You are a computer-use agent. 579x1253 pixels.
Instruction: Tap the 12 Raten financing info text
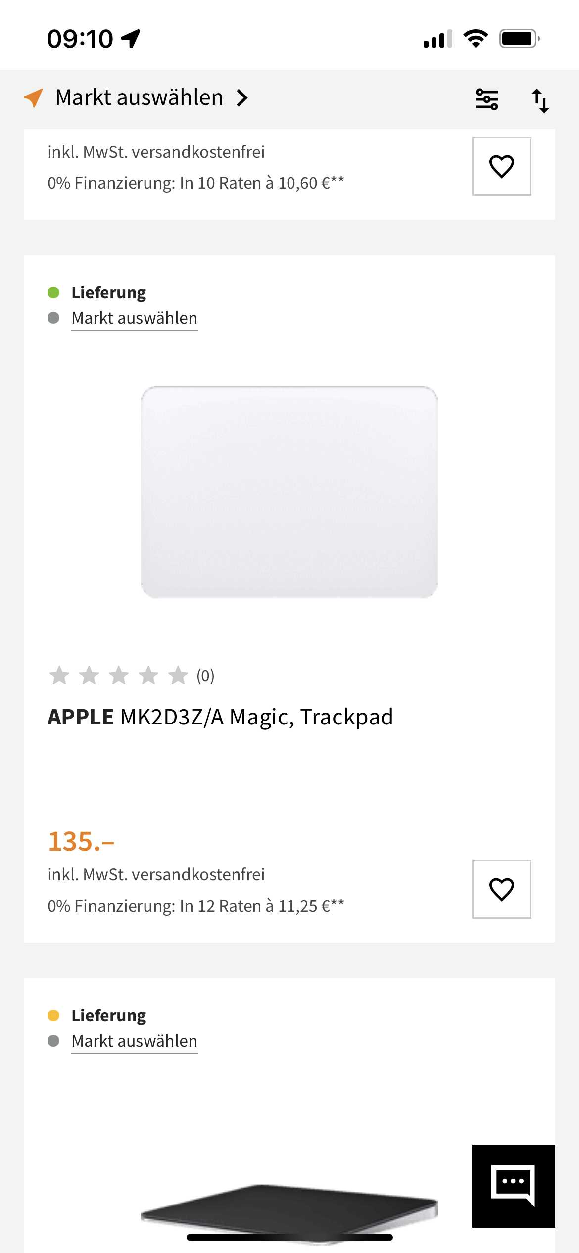195,906
